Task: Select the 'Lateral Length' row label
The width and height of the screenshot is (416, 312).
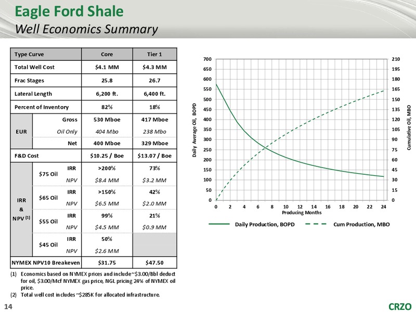Action: [x=33, y=94]
